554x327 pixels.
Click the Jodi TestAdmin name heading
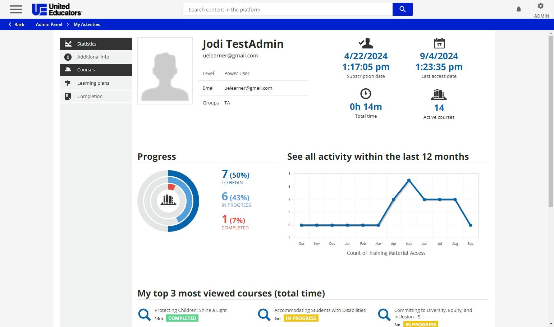click(x=243, y=44)
